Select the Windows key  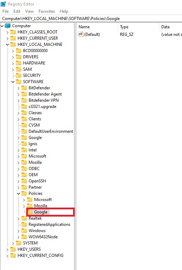click(x=37, y=231)
